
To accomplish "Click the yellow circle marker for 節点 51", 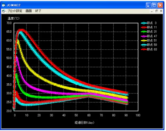I will (x=144, y=40).
